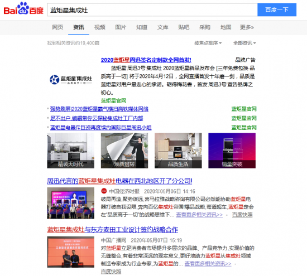Click the 东方麦田 signing ceremony photo
Viewport: 307px width, 276px height.
pyautogui.click(x=71, y=252)
